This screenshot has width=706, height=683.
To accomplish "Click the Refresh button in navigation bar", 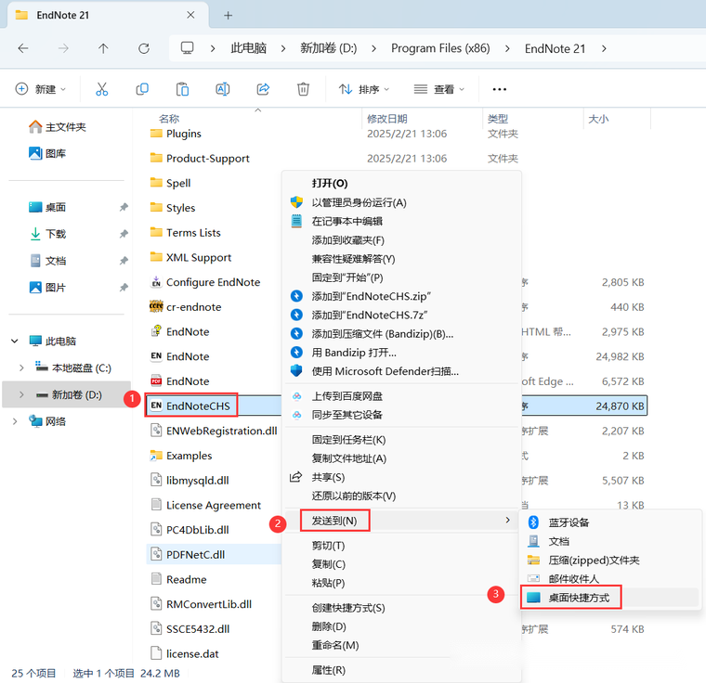I will [x=143, y=48].
